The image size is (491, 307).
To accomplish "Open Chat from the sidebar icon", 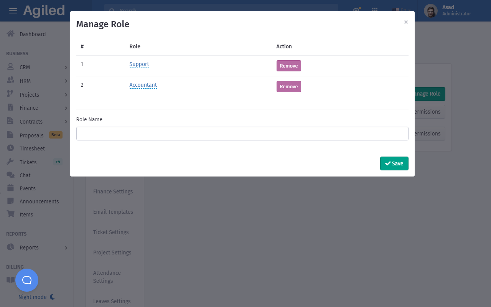I will tap(11, 175).
